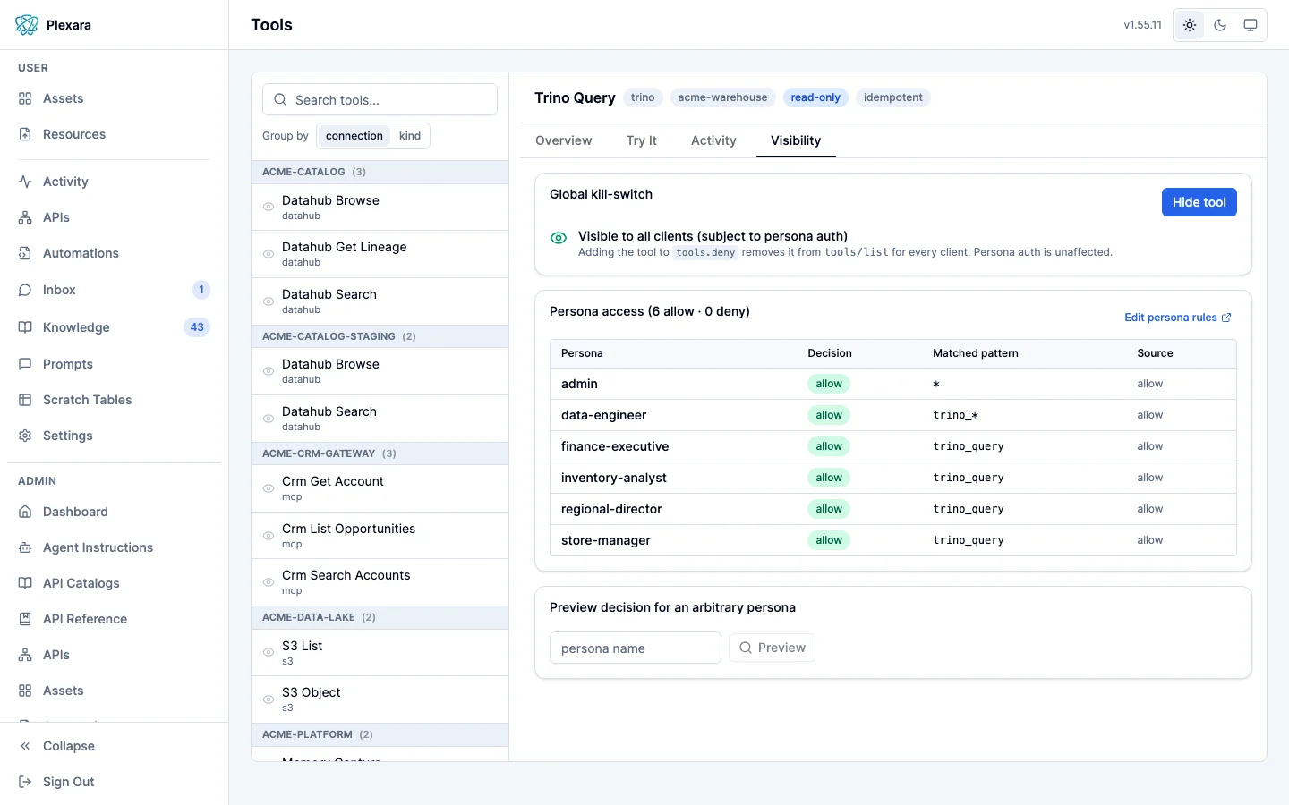Open Agent Instructions page
Screen dimensions: 1289x805
[114, 547]
